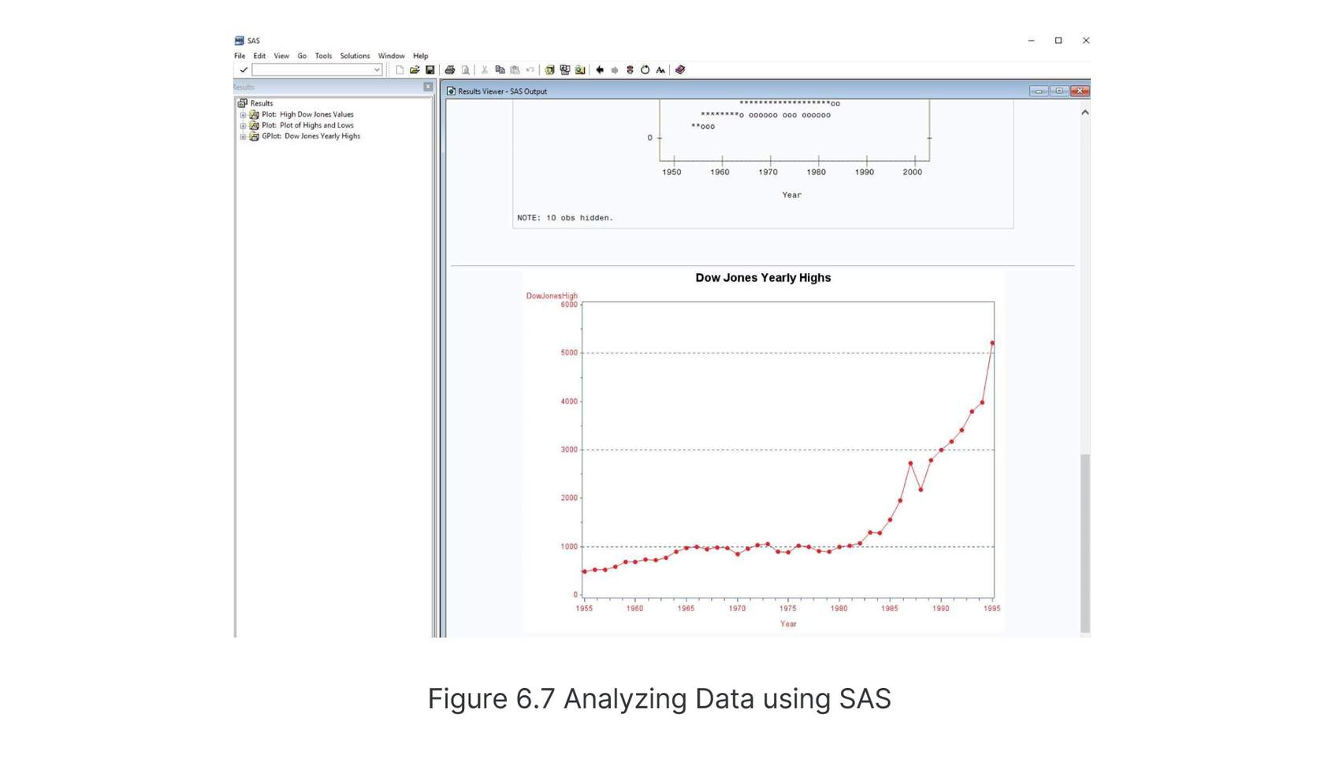The height and width of the screenshot is (781, 1324).
Task: Click the 1995 peak data point
Action: [992, 343]
